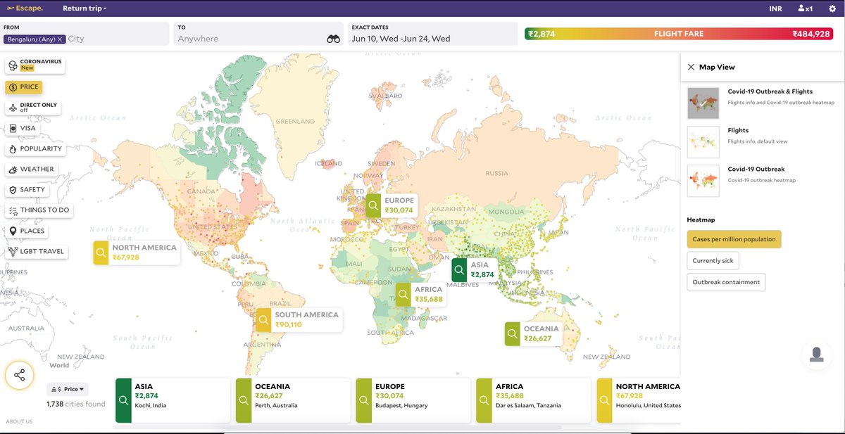This screenshot has width=845, height=434.
Task: Open settings gear icon
Action: pyautogui.click(x=832, y=8)
